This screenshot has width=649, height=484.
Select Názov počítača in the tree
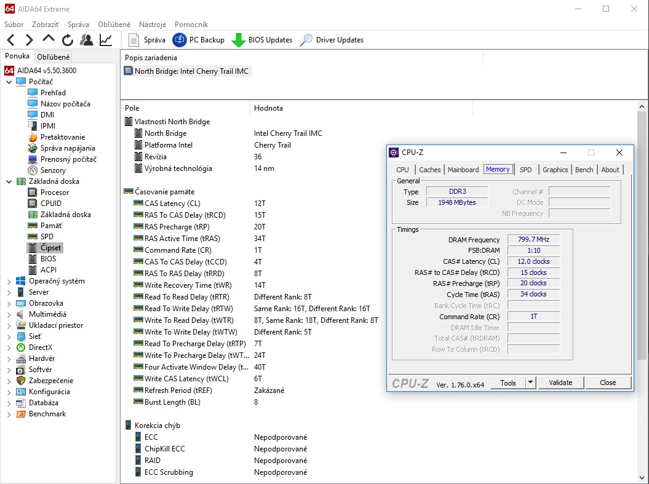coord(65,104)
